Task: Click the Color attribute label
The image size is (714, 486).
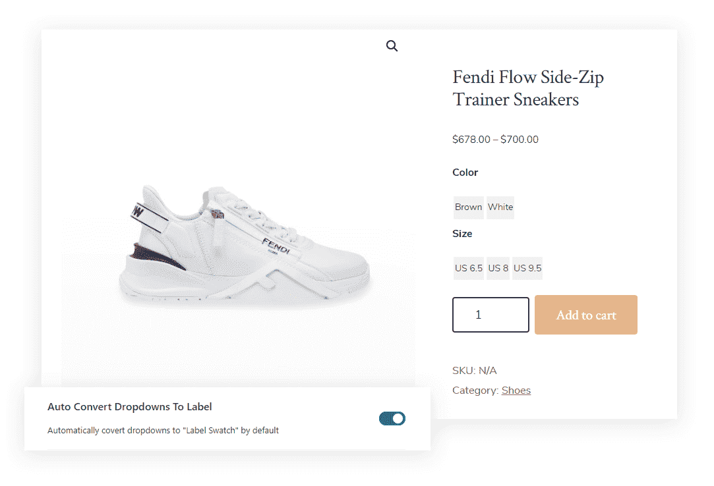Action: (465, 173)
